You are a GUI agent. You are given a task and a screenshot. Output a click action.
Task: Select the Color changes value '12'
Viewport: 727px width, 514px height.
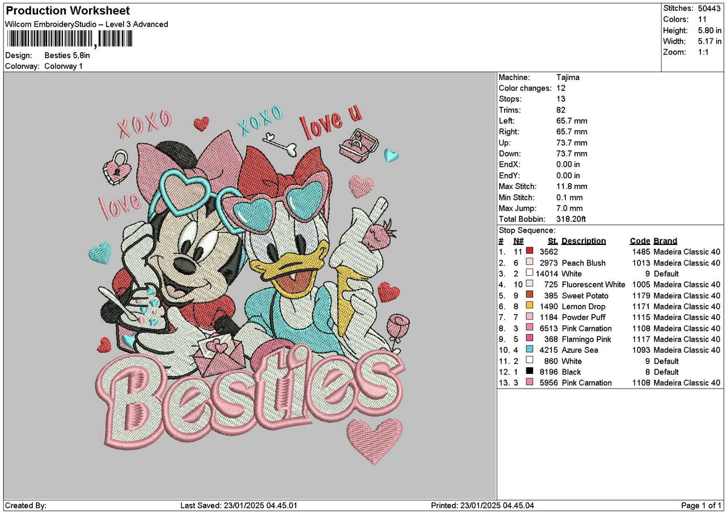pyautogui.click(x=561, y=88)
